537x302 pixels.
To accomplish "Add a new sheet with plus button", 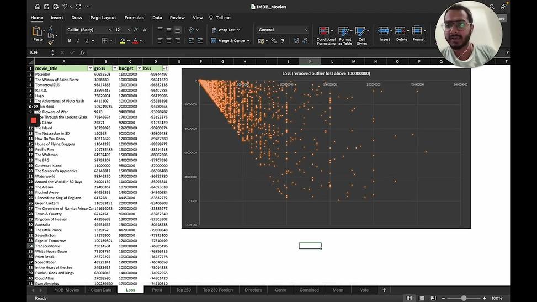I will (x=384, y=290).
